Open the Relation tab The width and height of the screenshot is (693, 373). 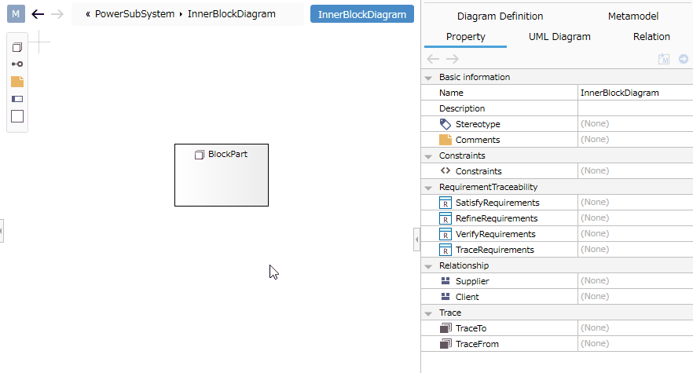click(651, 37)
